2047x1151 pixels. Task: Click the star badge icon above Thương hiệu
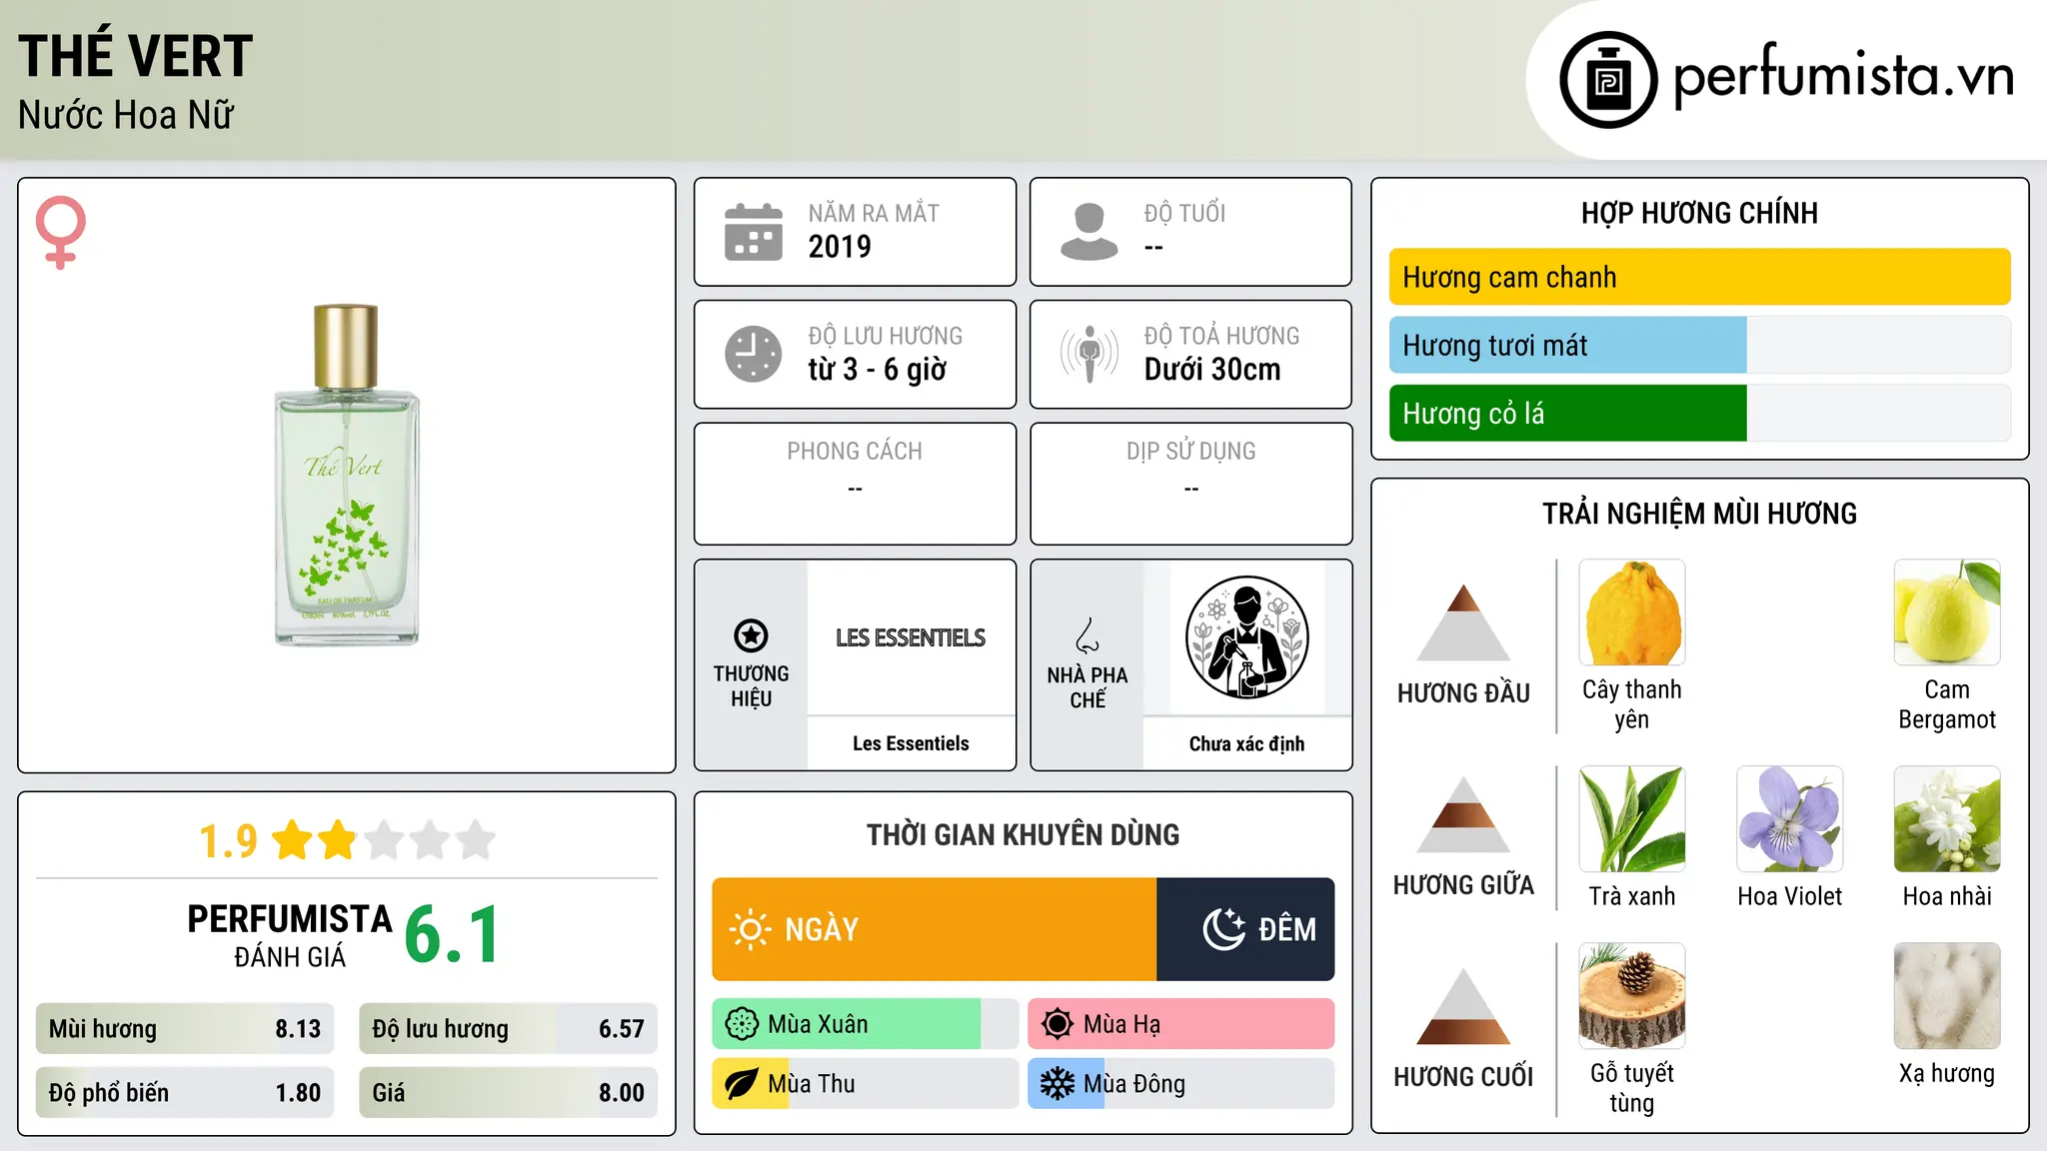pyautogui.click(x=751, y=635)
